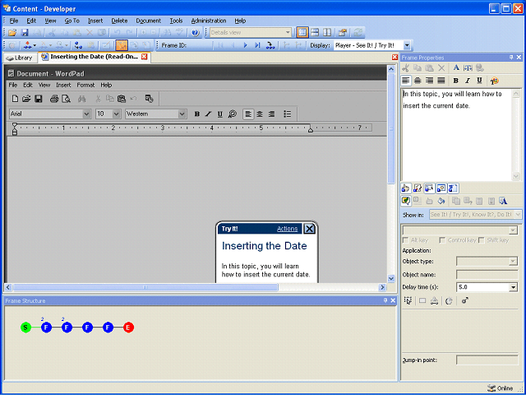The width and height of the screenshot is (526, 395).
Task: Click the Properties icon beside the layout icons
Action: click(x=343, y=32)
